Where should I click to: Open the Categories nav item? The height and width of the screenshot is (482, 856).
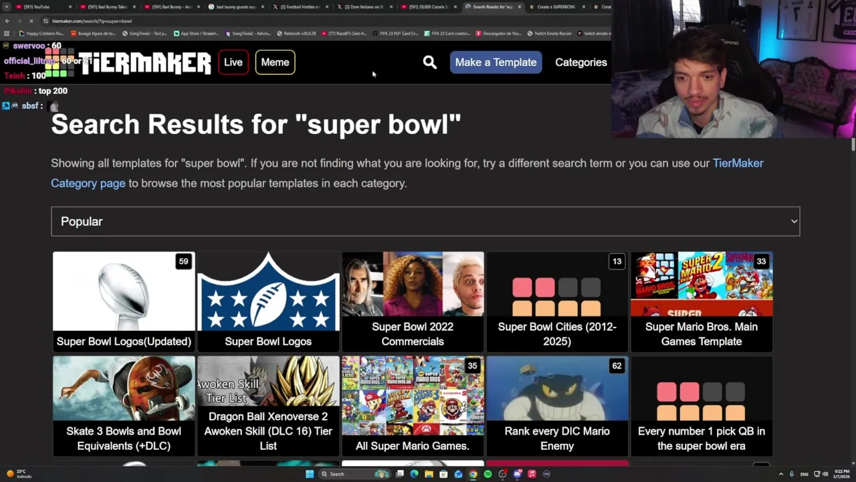pyautogui.click(x=581, y=62)
